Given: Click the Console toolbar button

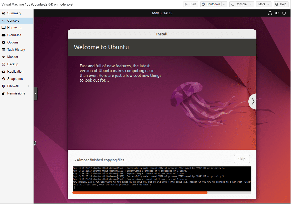Looking at the screenshot, I should pos(239,4).
